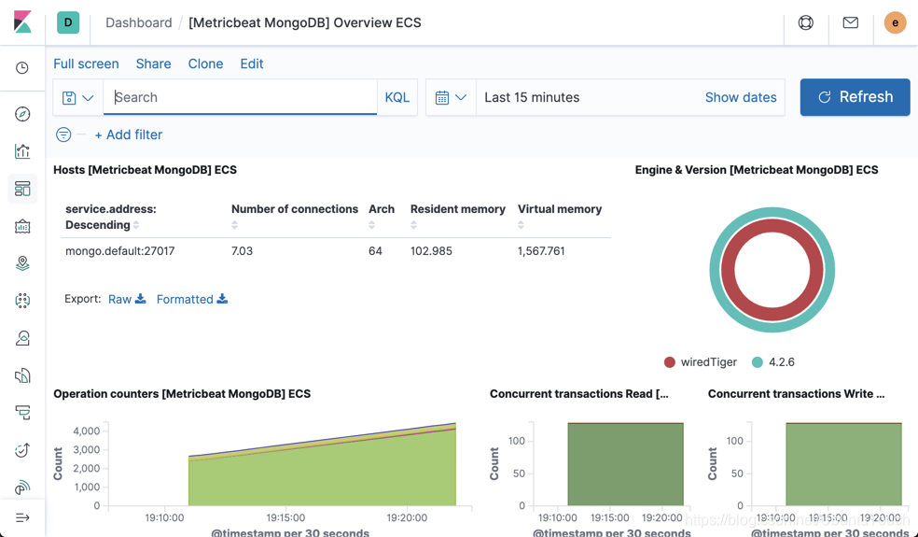918x537 pixels.
Task: Click mongo.default:27017 table cell
Action: tap(120, 251)
